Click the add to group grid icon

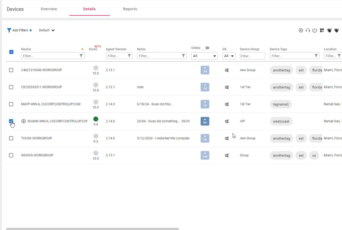point(322,30)
